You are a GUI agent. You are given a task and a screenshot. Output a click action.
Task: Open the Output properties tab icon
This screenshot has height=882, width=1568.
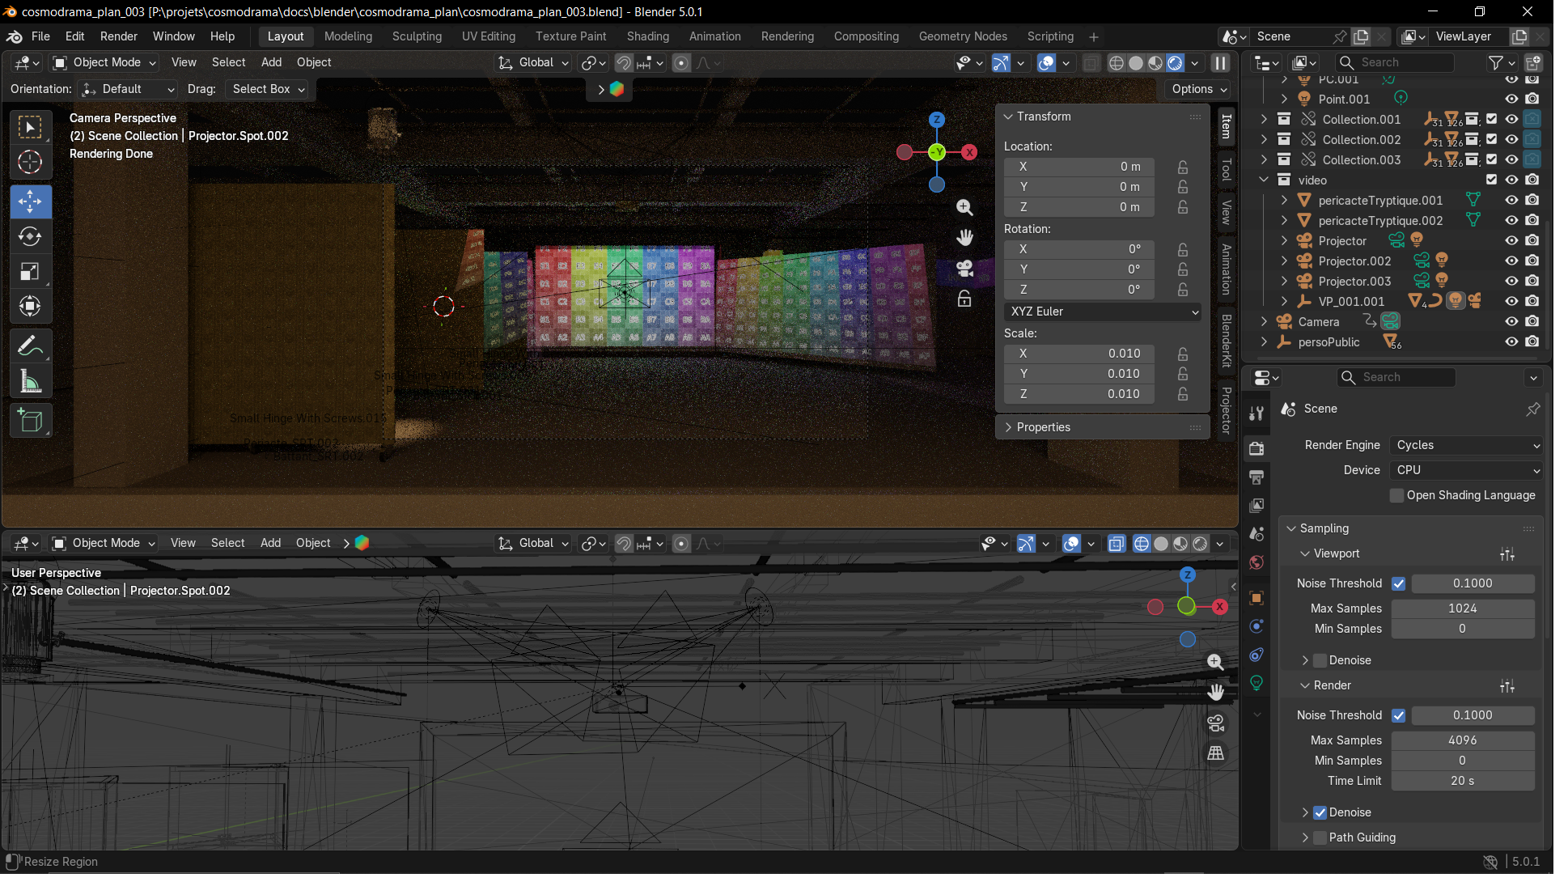[1257, 477]
